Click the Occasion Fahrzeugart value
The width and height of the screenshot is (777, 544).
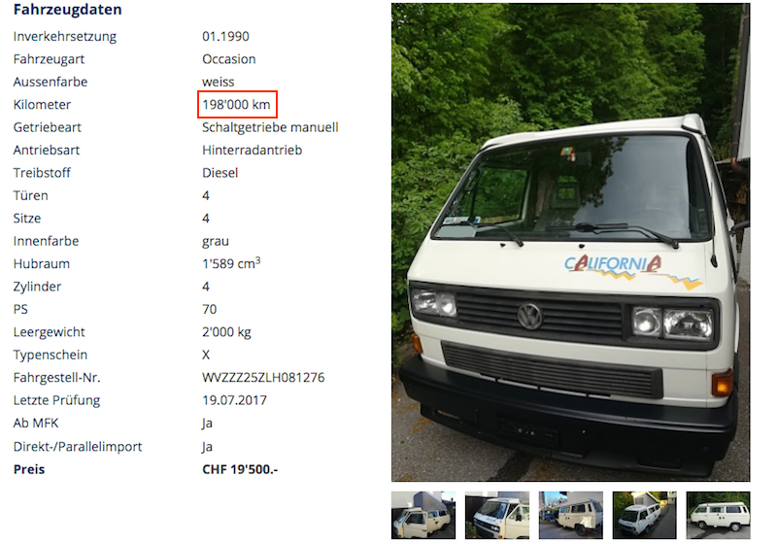click(x=229, y=59)
